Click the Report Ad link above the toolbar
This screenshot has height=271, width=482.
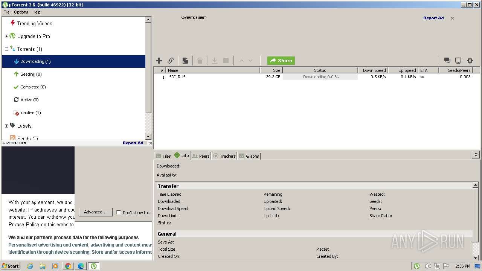pyautogui.click(x=433, y=18)
